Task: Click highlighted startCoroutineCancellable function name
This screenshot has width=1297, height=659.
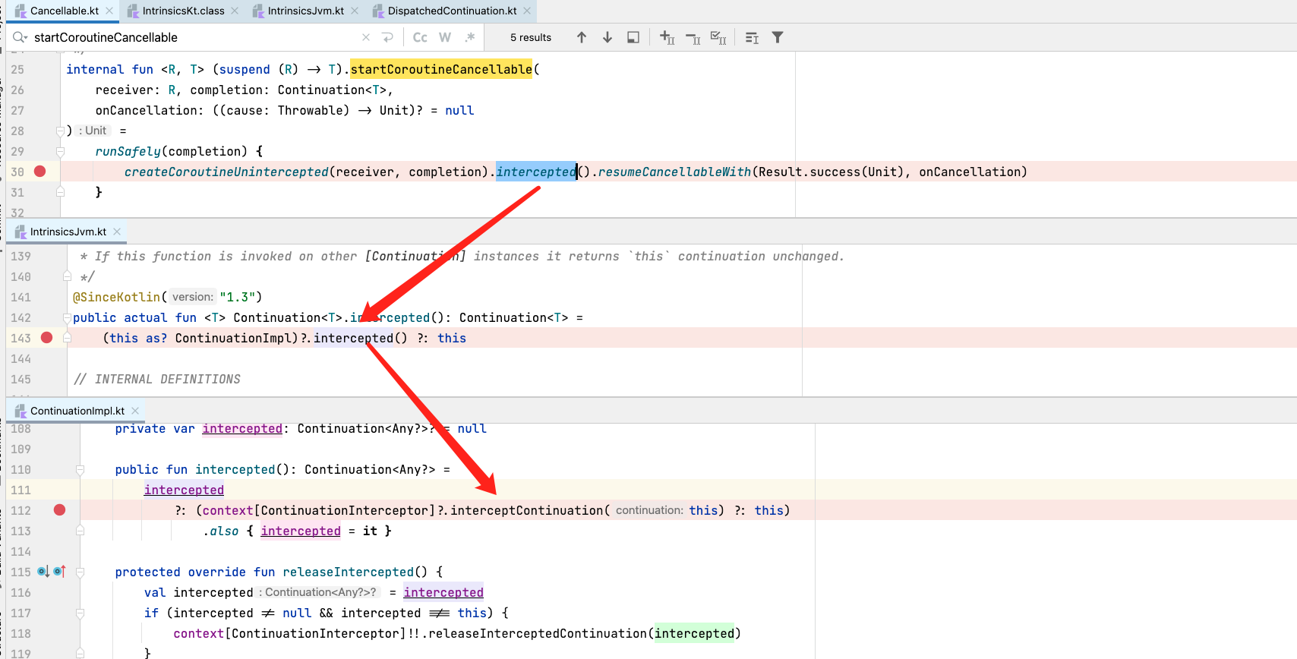Action: pos(441,69)
